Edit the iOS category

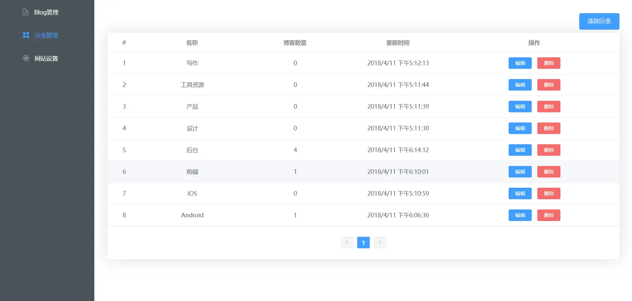(520, 193)
